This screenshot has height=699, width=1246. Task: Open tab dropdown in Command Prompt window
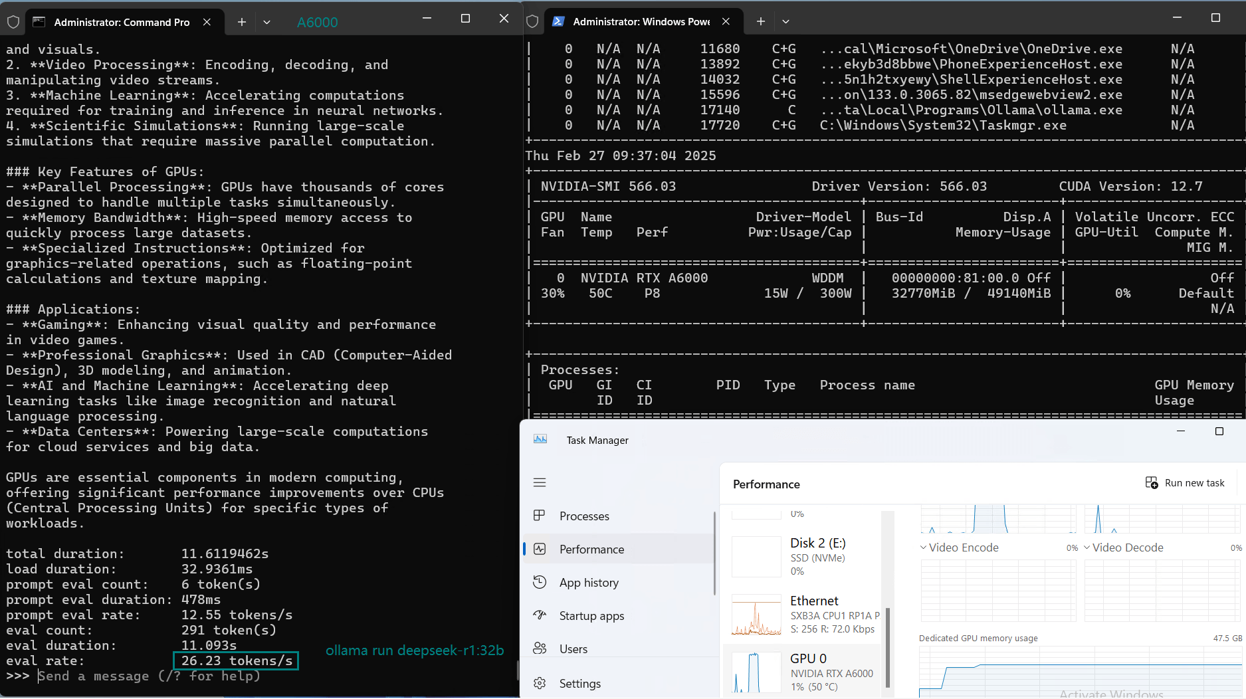[x=266, y=22]
